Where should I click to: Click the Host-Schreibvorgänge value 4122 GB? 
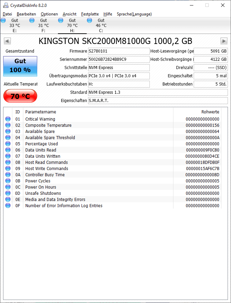(211, 59)
